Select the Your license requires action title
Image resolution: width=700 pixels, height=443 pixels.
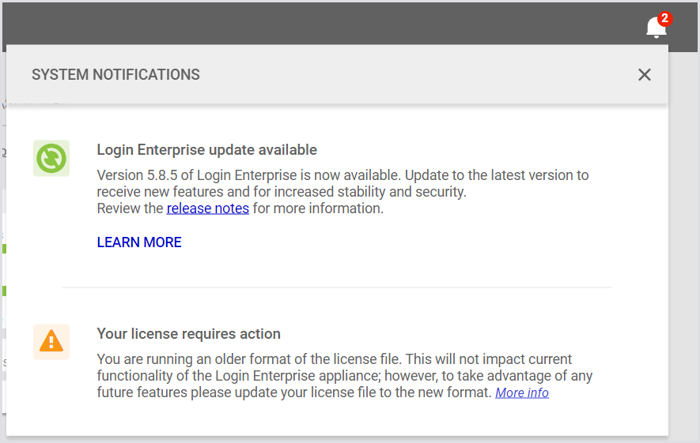pos(188,334)
